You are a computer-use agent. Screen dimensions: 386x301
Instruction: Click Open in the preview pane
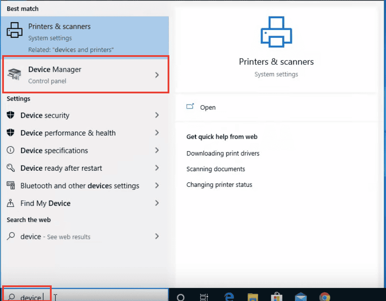pyautogui.click(x=208, y=107)
